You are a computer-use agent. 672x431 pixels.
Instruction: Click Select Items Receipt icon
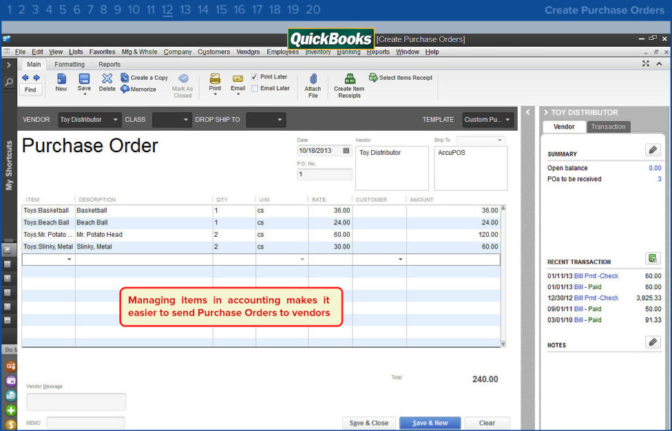[x=373, y=78]
